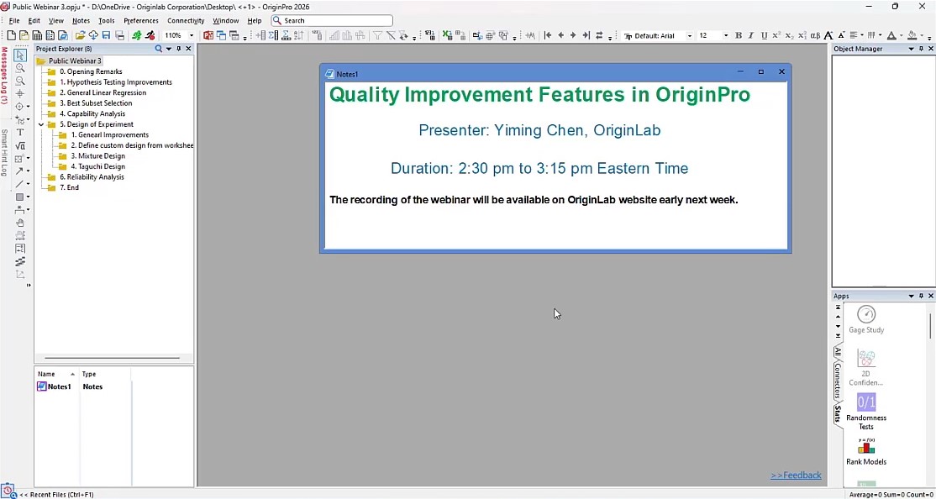Viewport: 936px width, 499px height.
Task: Click the Excel import icon
Action: coord(446,35)
